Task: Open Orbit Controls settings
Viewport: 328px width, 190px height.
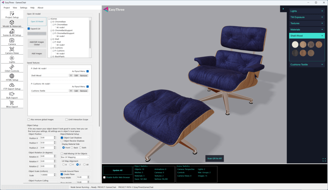Action: point(12,68)
